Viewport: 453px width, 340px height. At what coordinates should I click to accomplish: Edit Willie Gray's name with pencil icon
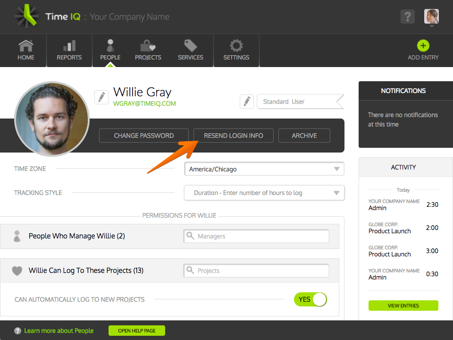101,97
